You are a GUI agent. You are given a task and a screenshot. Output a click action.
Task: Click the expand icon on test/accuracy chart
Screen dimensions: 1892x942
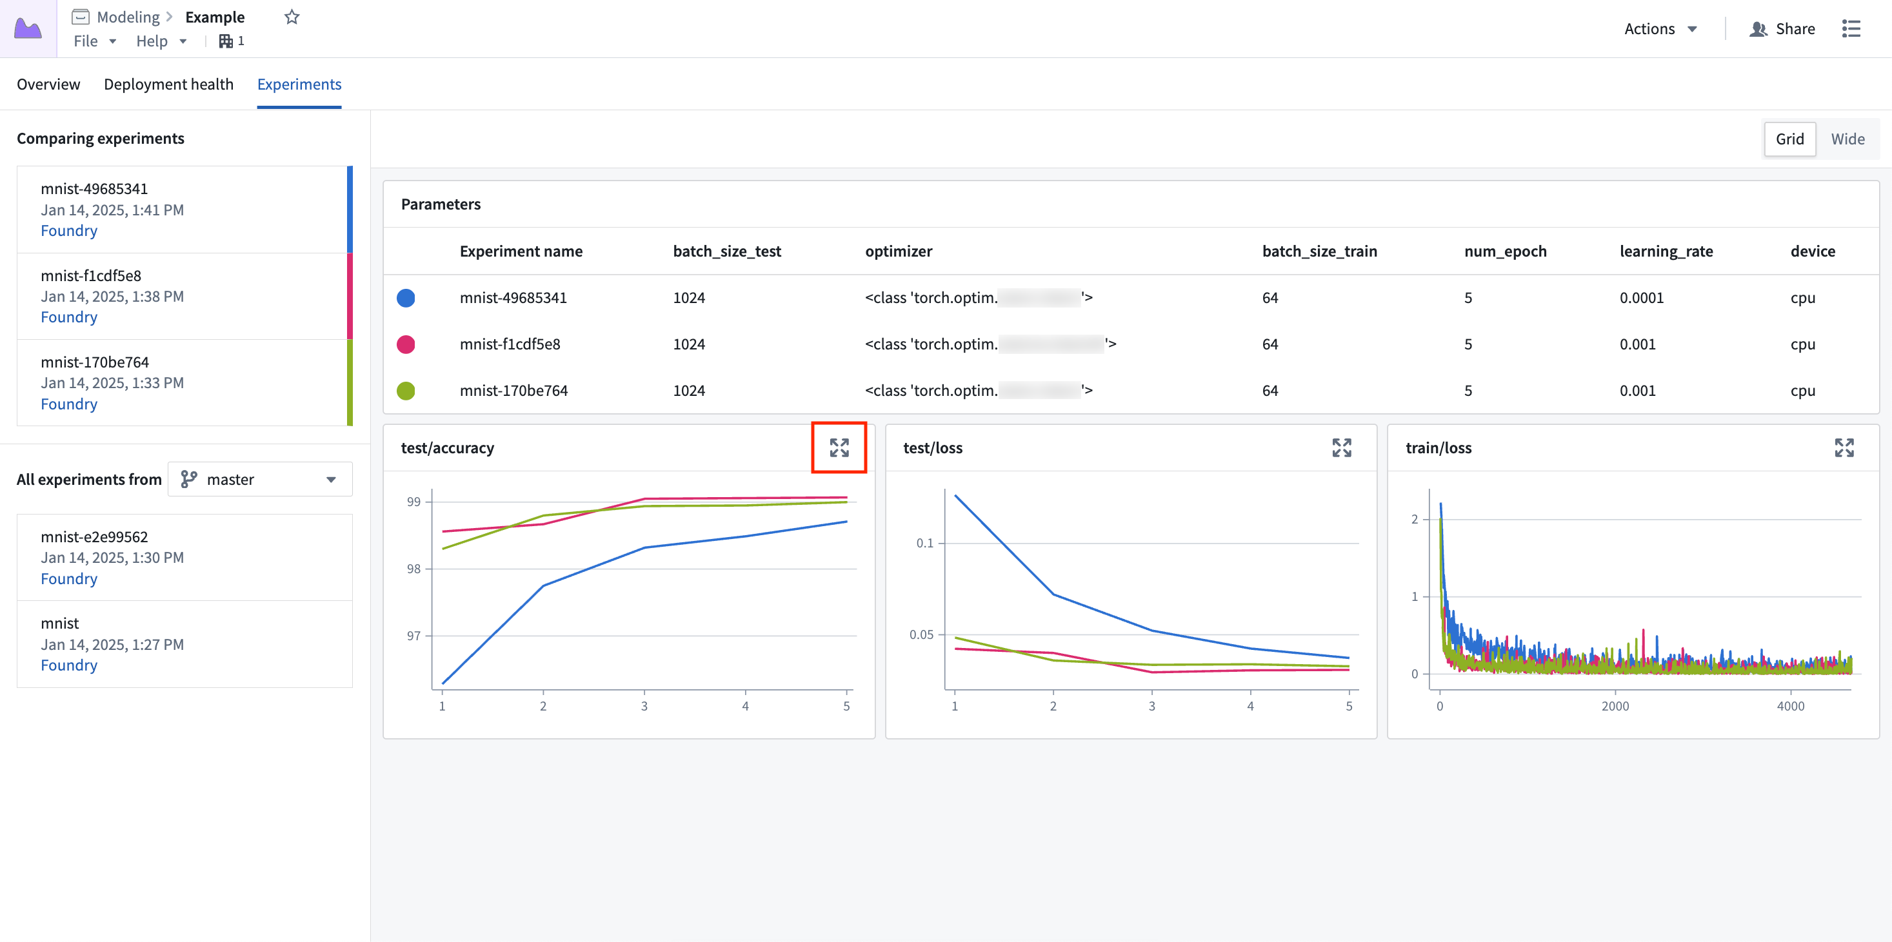pyautogui.click(x=841, y=447)
